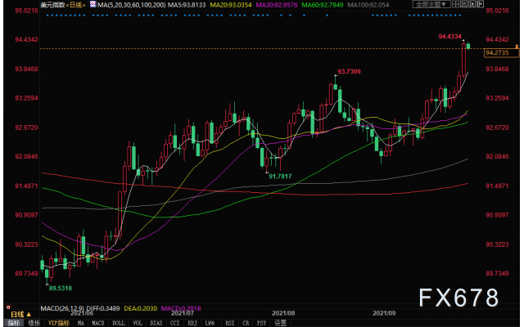The image size is (524, 327).
Task: Click the left axis value 89.7349
Action: point(26,273)
